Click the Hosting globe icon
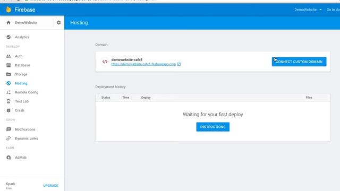 pos(8,83)
